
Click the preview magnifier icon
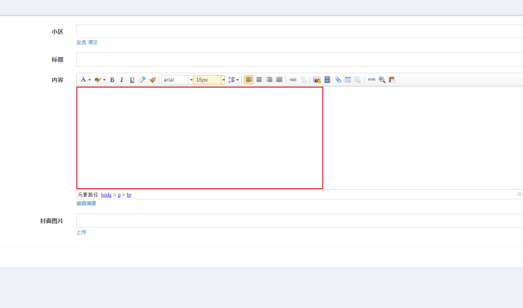point(382,80)
